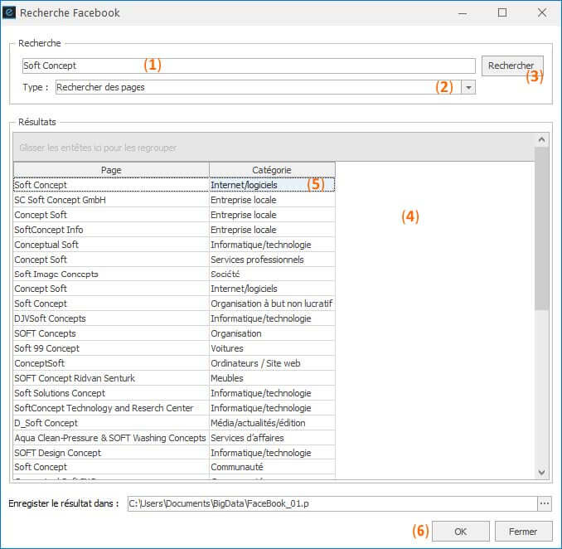Sort by the Page column header
This screenshot has height=549, width=562.
[111, 170]
